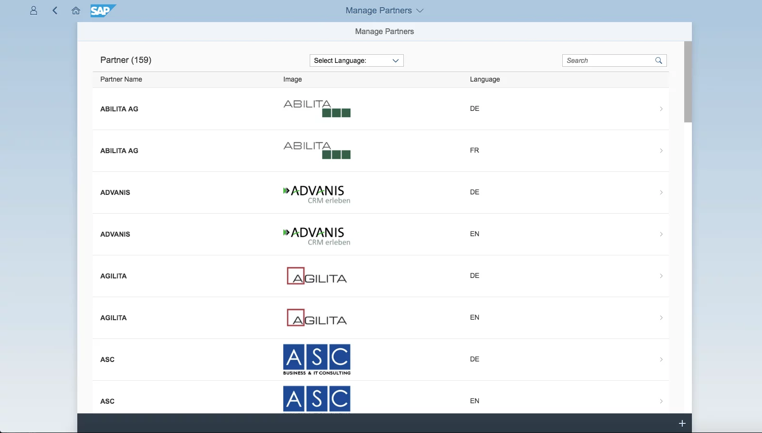Open the Select Language dropdown
Screen dimensions: 762x433
coord(356,60)
